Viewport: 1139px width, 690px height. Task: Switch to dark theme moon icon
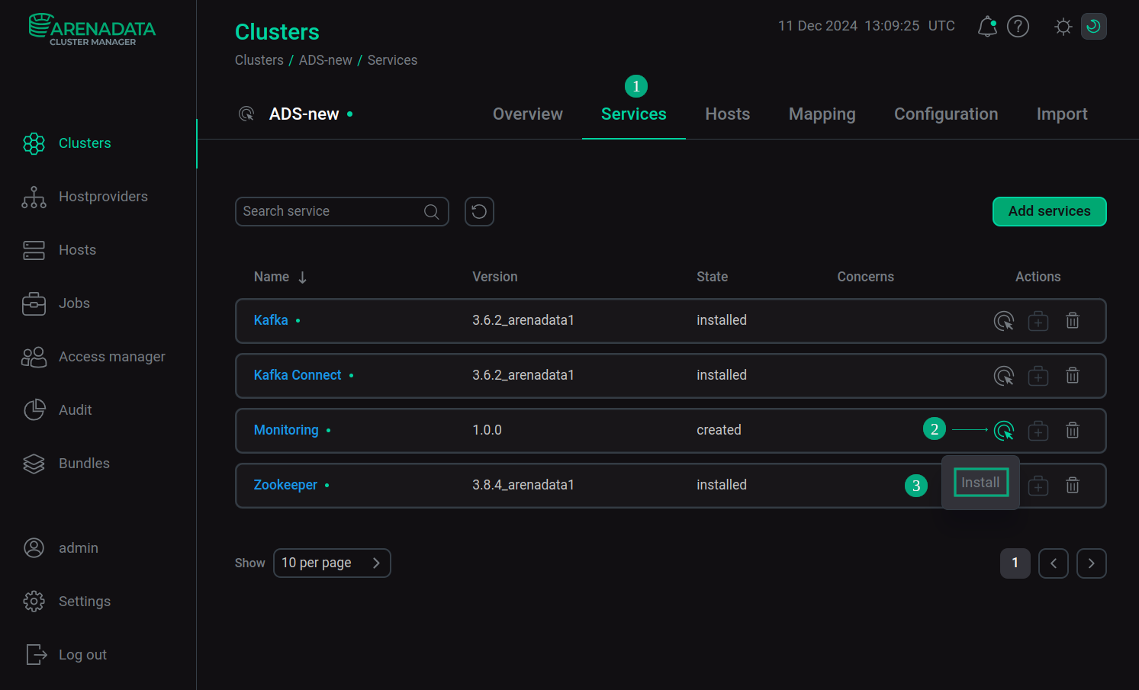1094,27
